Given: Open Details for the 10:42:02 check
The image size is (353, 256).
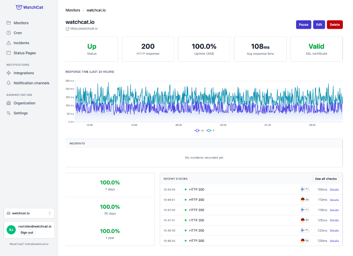Looking at the screenshot, I should click(334, 220).
